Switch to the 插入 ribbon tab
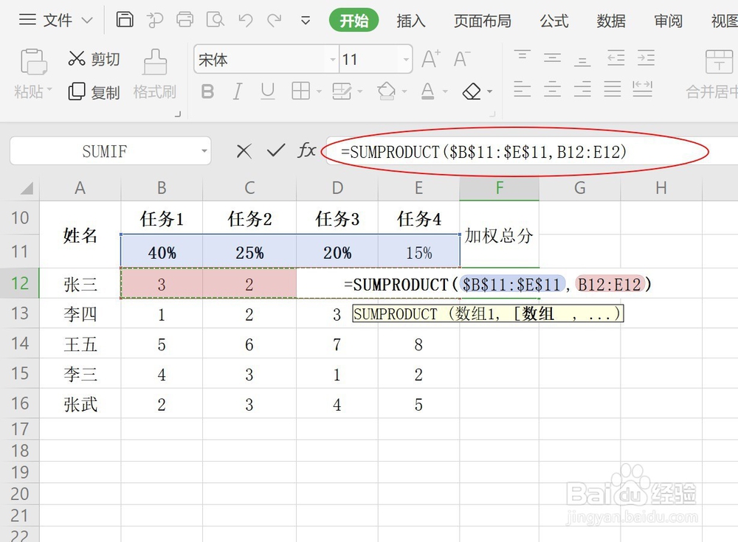This screenshot has width=738, height=542. click(410, 21)
